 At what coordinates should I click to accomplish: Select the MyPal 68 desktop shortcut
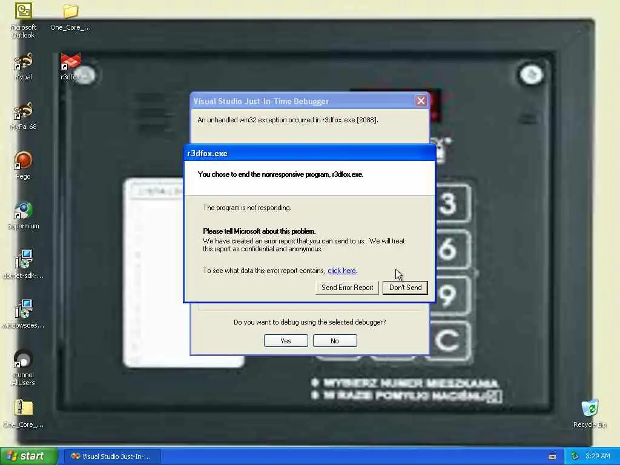click(x=23, y=116)
